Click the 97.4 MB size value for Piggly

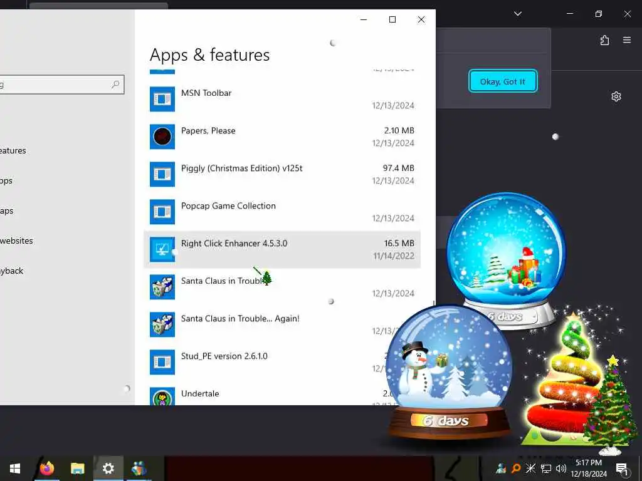pyautogui.click(x=398, y=168)
